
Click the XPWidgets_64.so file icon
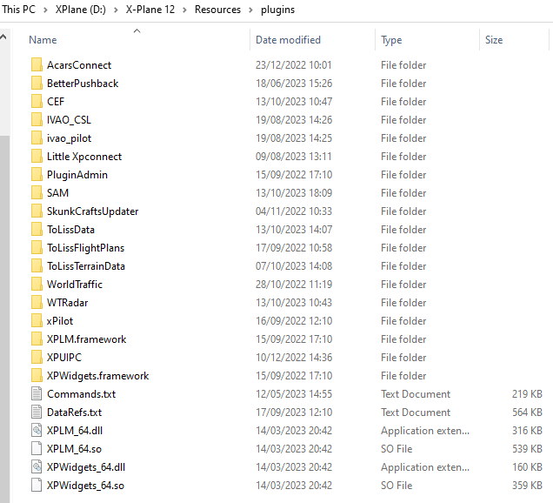pos(37,486)
